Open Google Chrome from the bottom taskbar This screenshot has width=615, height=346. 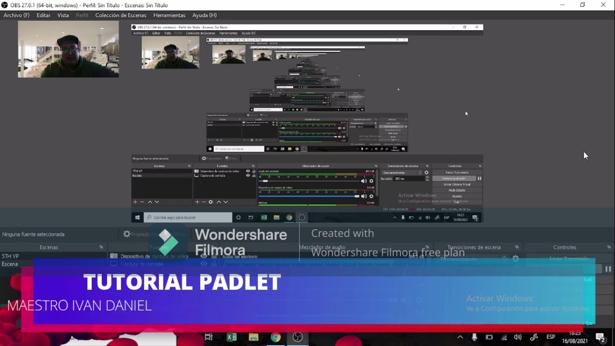coord(275,337)
